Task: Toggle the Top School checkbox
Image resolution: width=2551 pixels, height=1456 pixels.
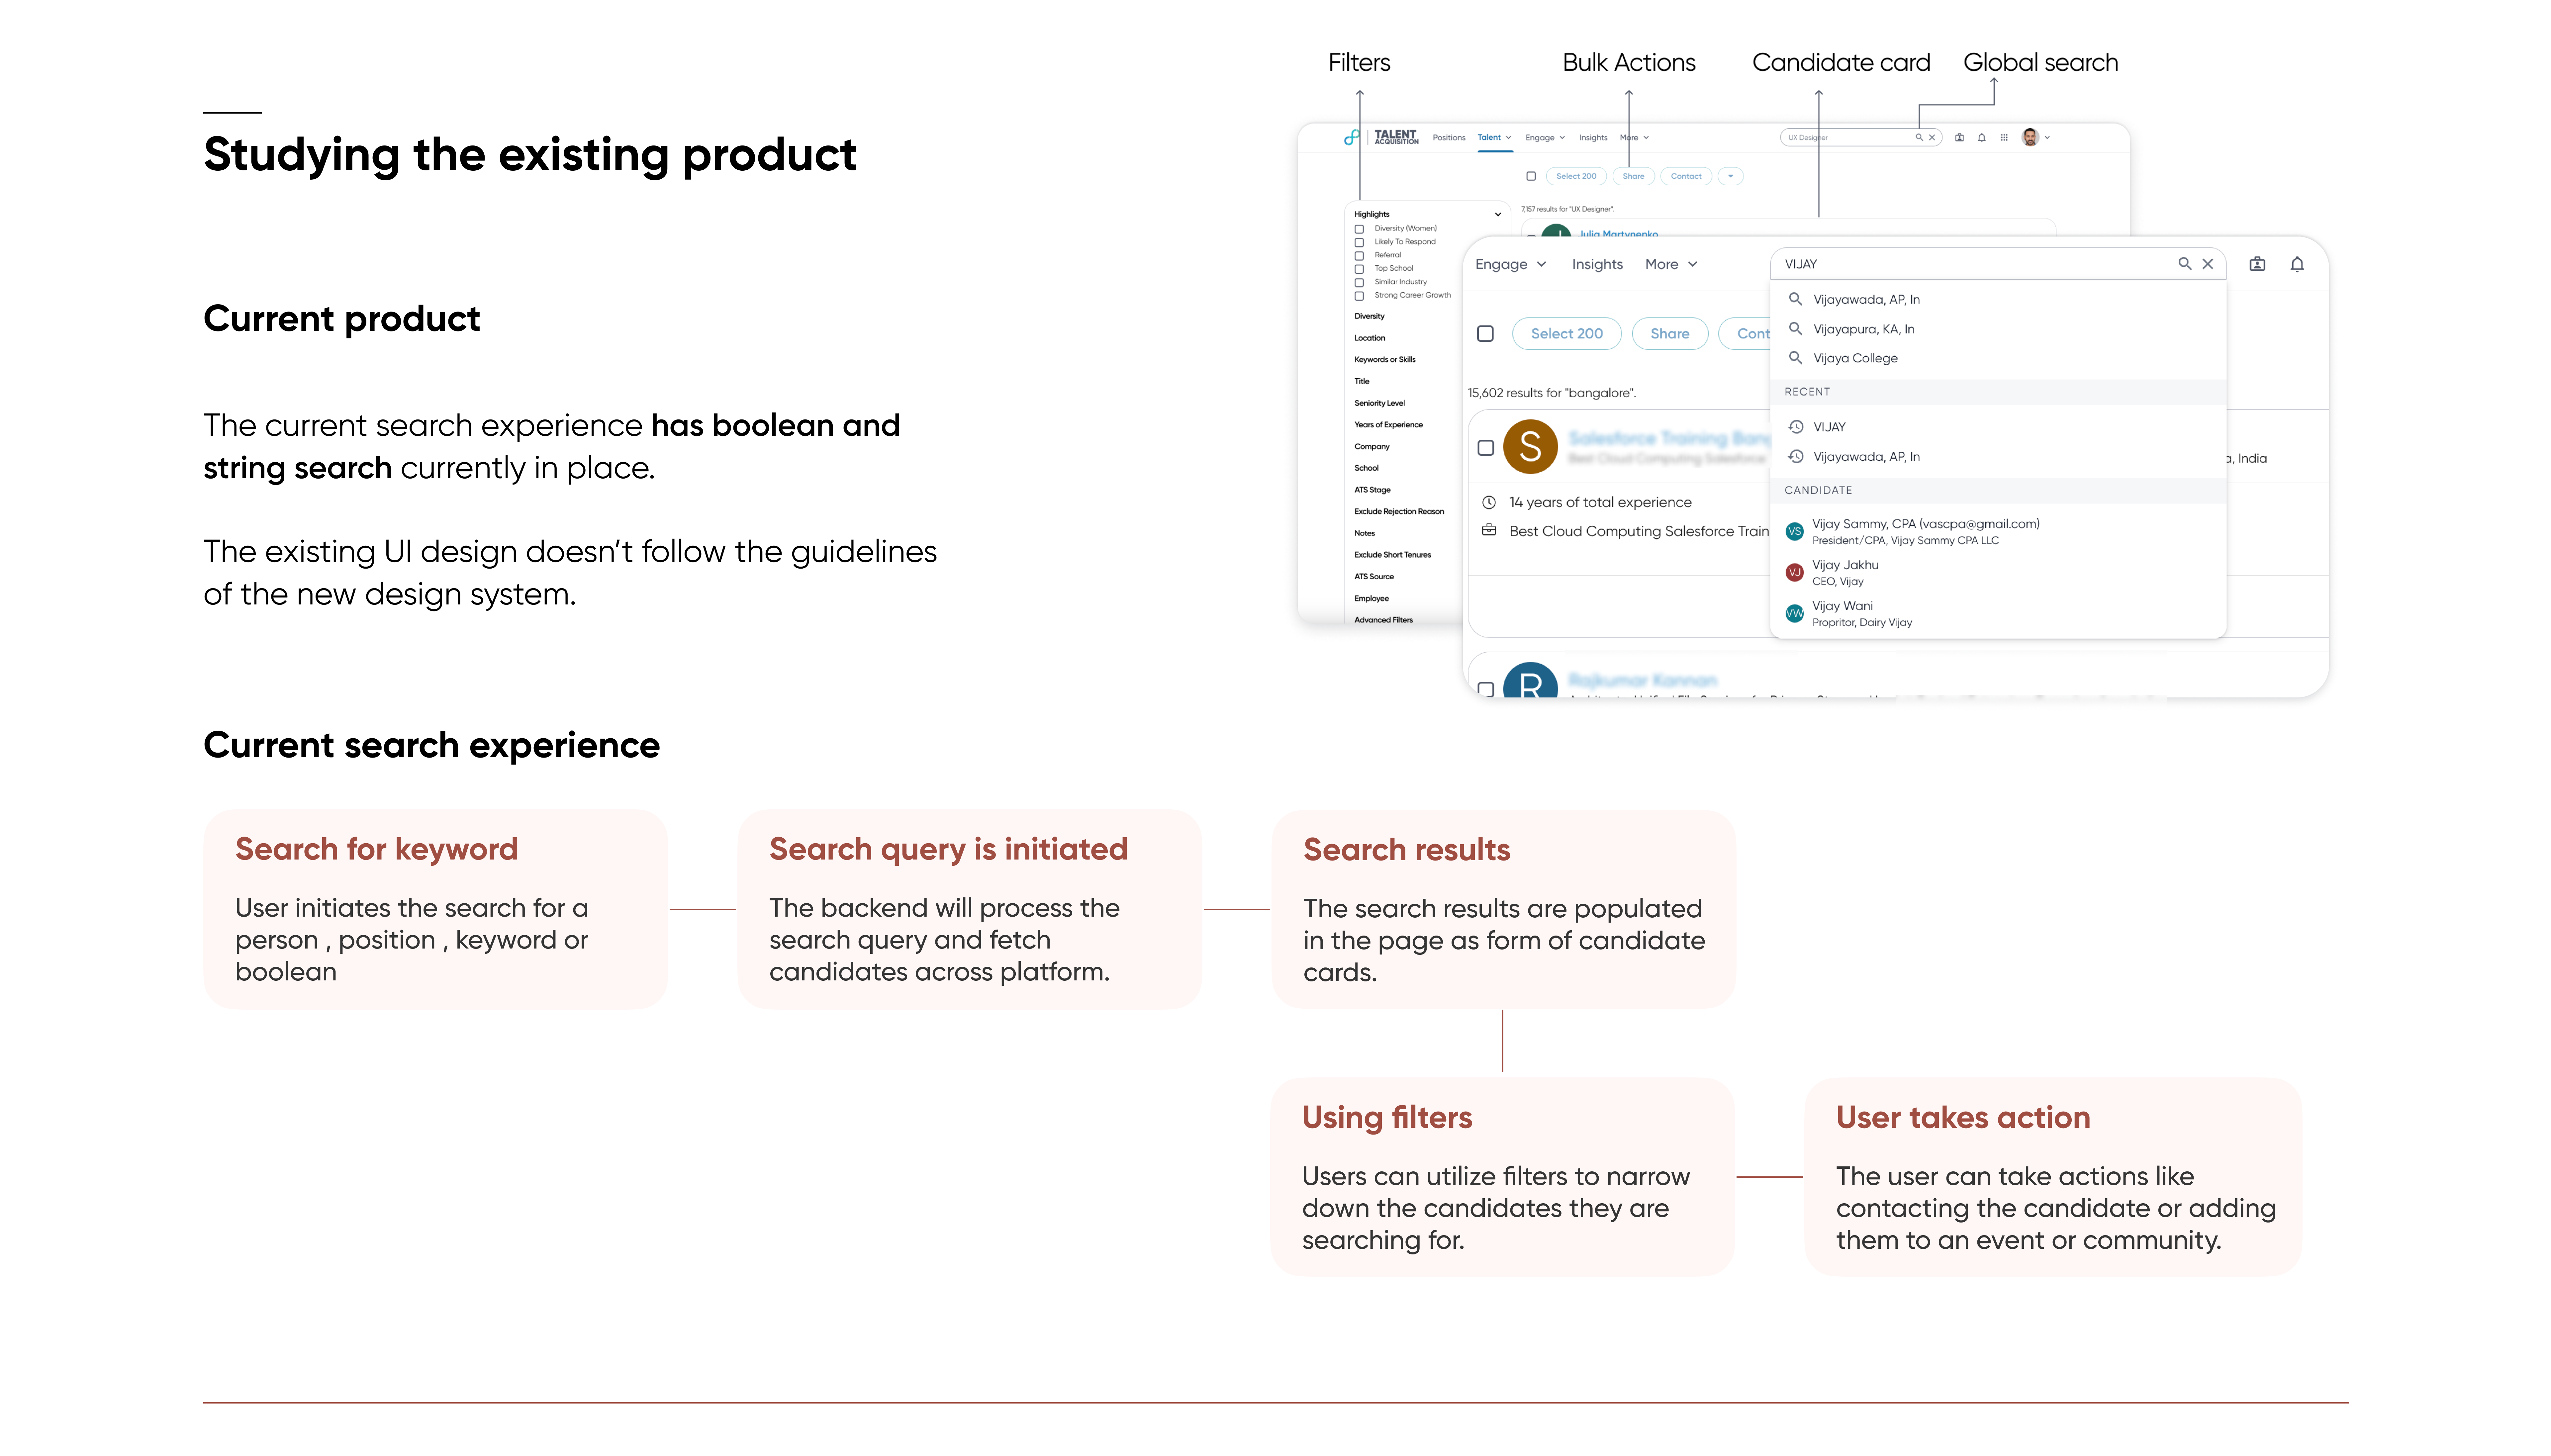Action: pos(1359,269)
